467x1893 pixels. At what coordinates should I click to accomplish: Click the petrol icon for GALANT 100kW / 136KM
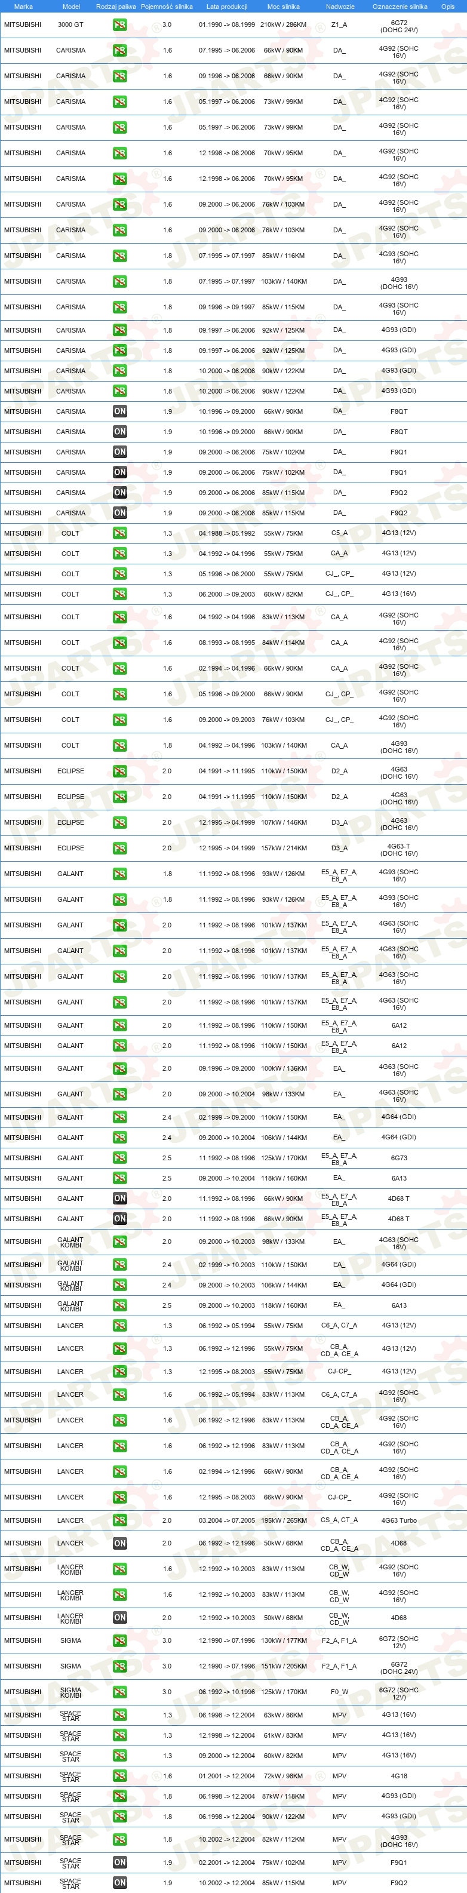119,1068
